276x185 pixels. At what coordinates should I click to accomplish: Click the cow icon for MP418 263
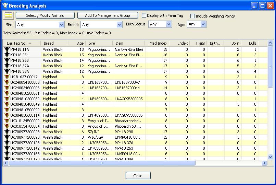point(7,60)
